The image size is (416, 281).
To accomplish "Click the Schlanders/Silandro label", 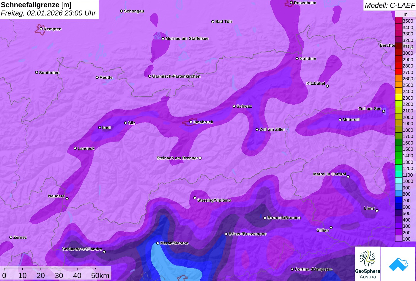I will pos(82,249).
